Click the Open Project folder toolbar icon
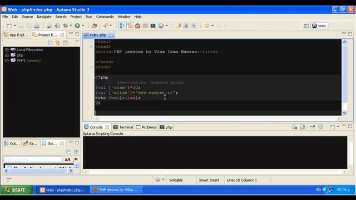This screenshot has width=356, height=200. tap(94, 26)
